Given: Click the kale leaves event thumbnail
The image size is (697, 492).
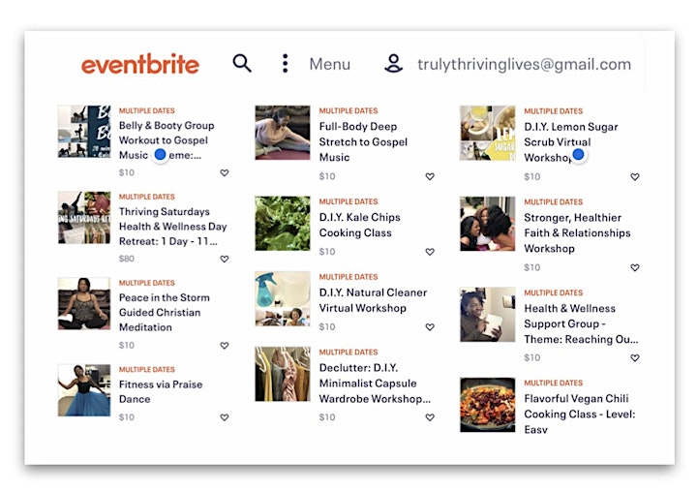Looking at the screenshot, I should tap(283, 224).
